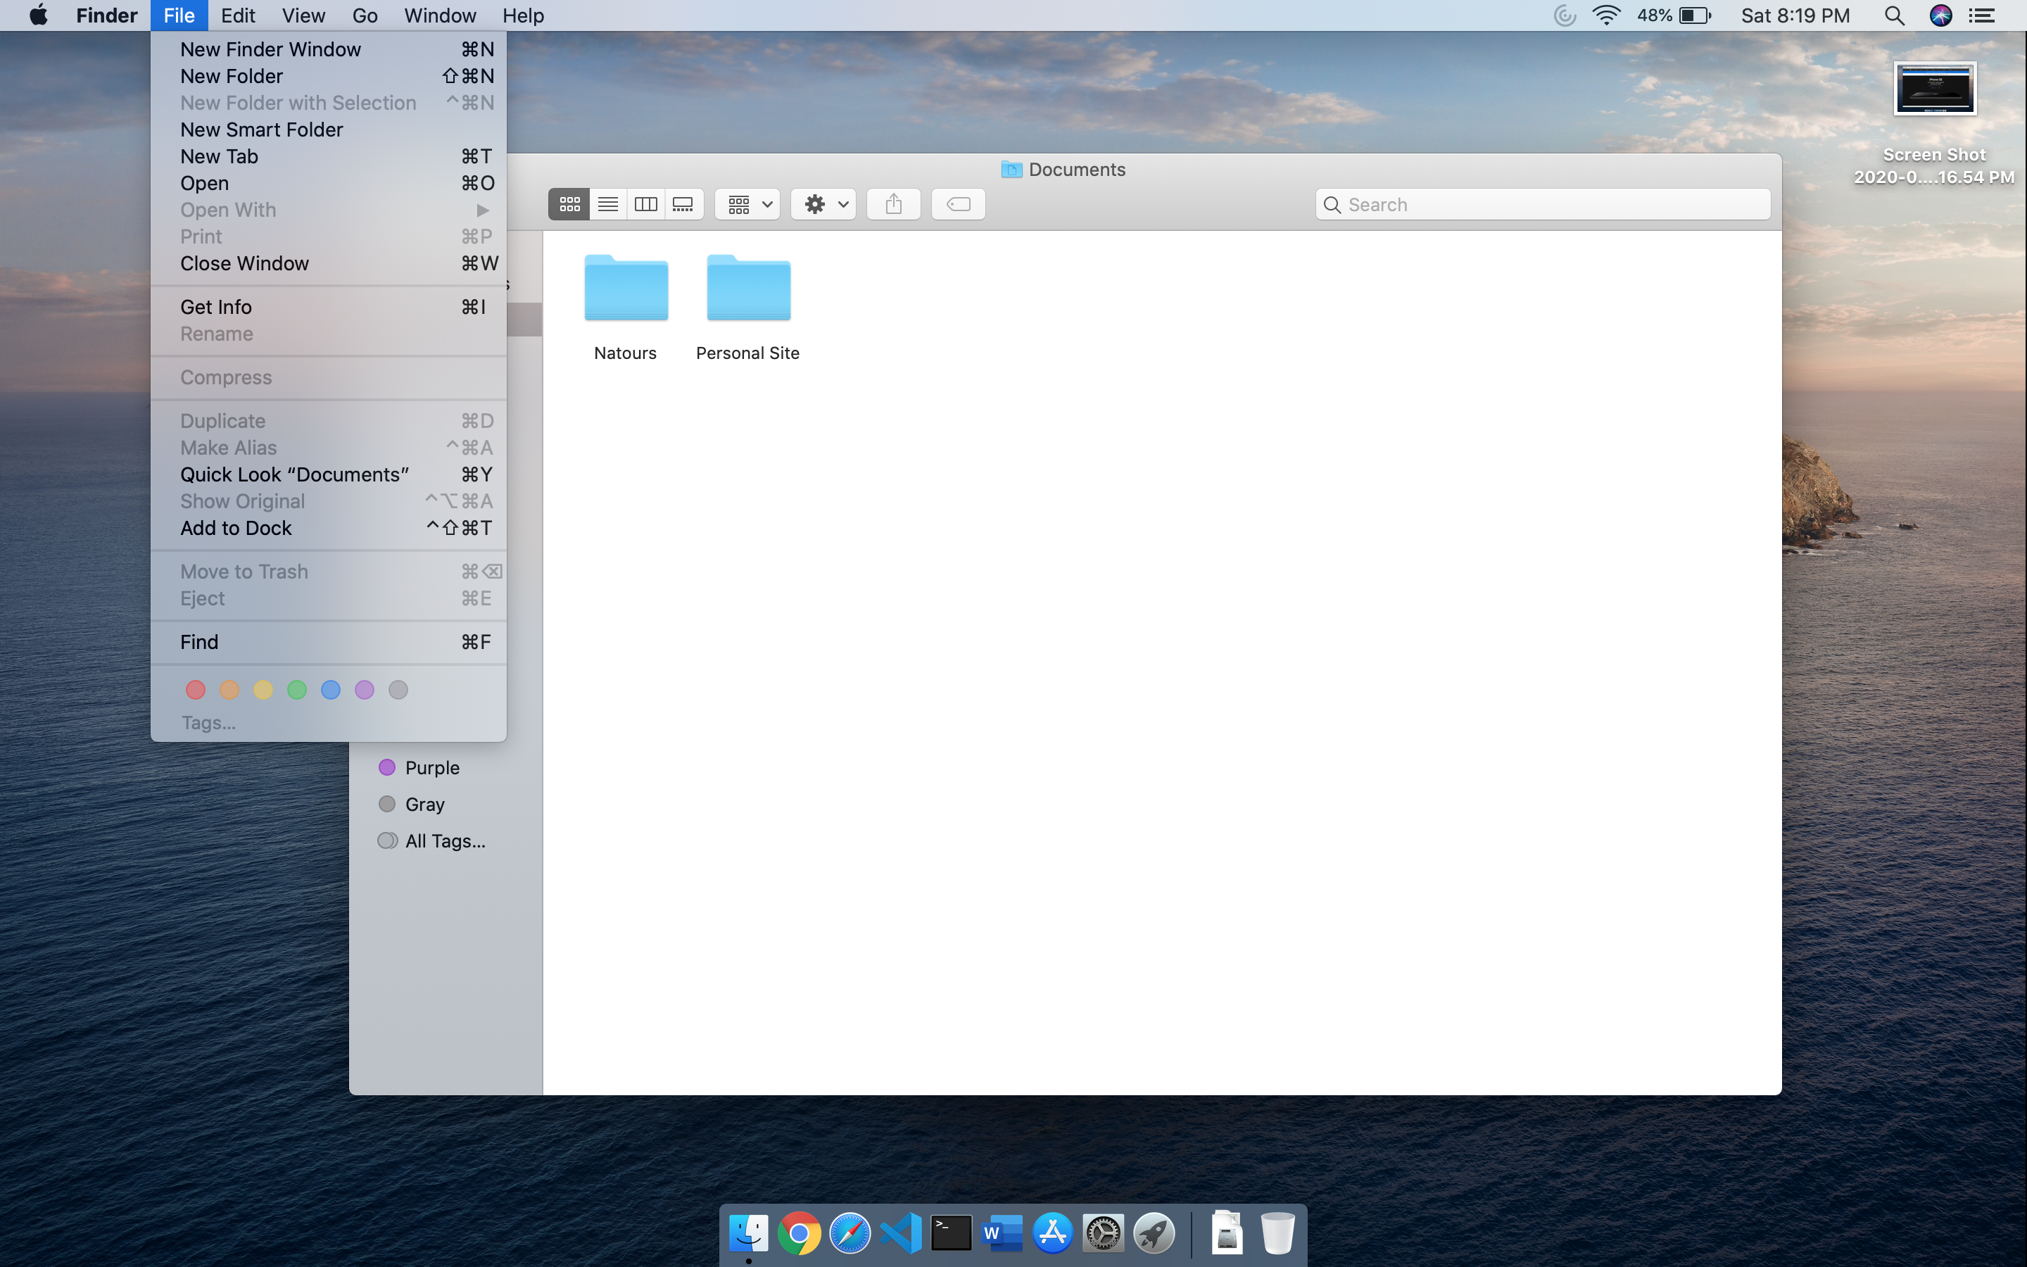Click the Tag icon in toolbar
The image size is (2027, 1267).
click(x=959, y=204)
